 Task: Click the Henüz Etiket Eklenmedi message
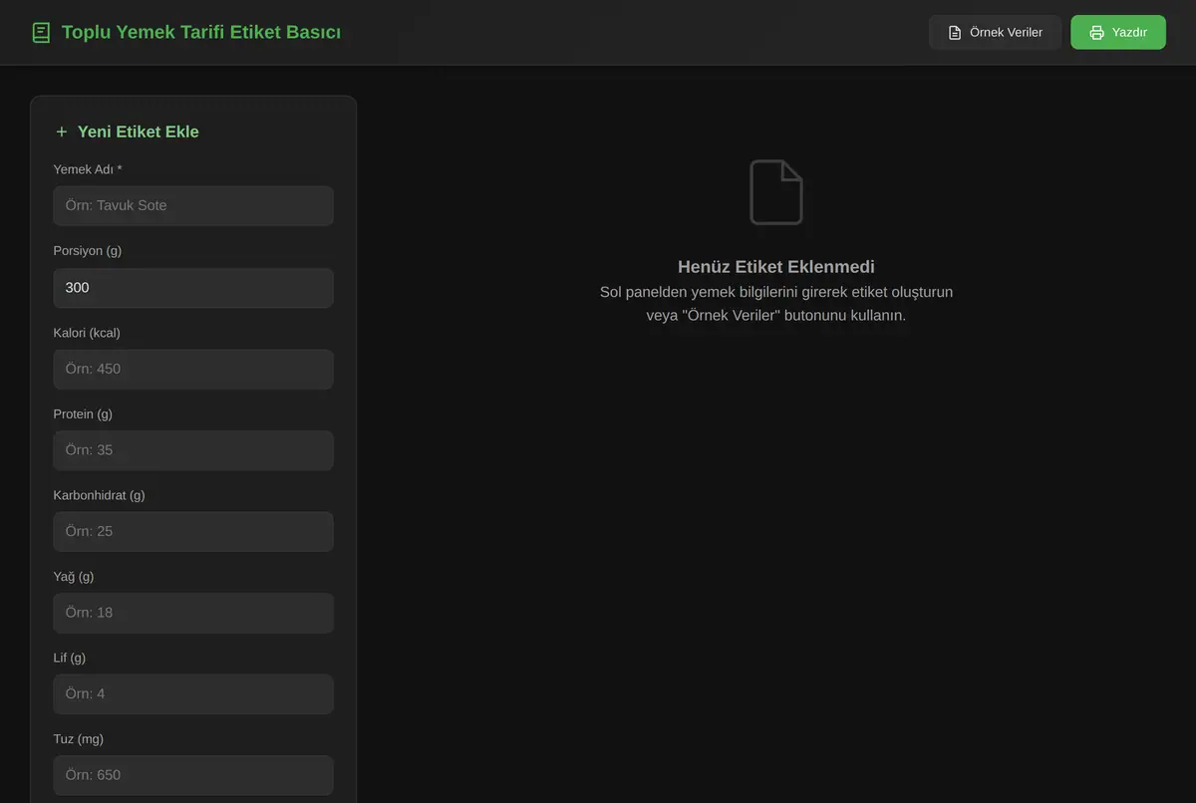776,266
